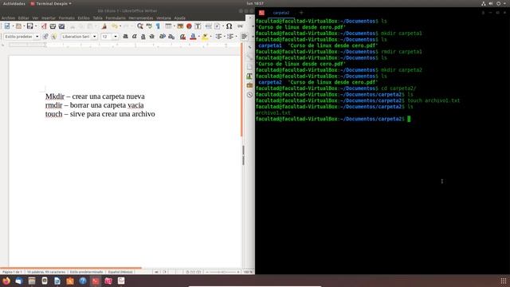
Task: Expand the Insert table dropdown arrow
Action: 174,26
